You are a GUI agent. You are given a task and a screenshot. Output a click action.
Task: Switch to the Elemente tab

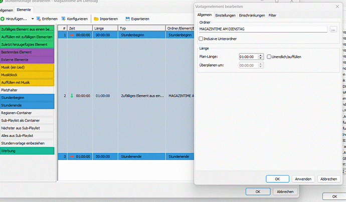(x=24, y=9)
